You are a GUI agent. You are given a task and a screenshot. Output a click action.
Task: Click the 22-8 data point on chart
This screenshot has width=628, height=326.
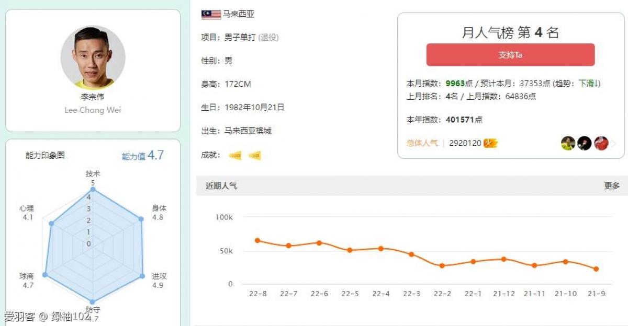257,240
